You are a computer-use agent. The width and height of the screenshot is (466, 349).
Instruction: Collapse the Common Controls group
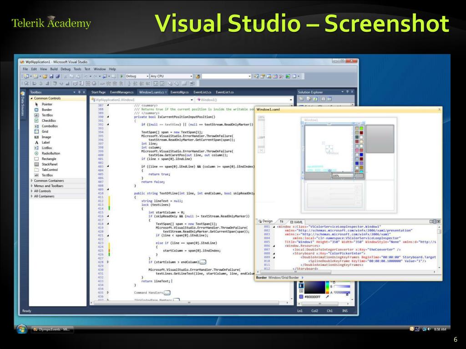(x=32, y=98)
